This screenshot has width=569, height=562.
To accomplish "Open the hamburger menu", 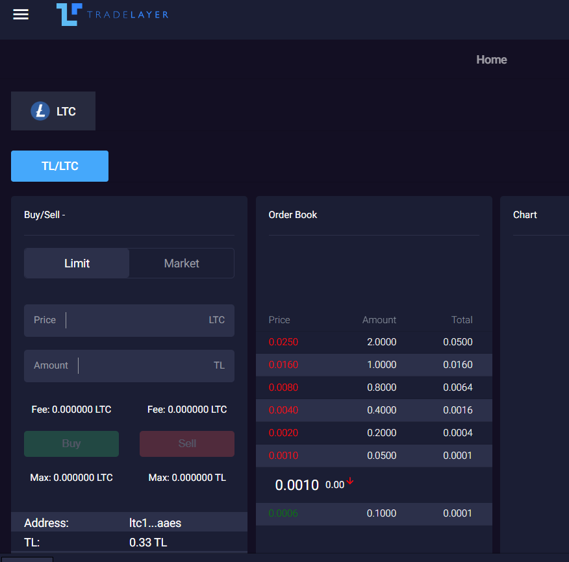I will (21, 14).
